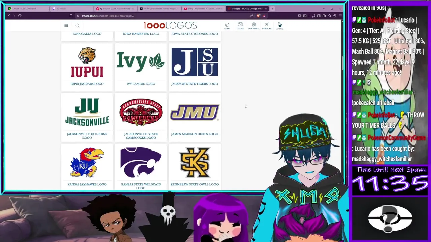This screenshot has height=242, width=431.
Task: Switch to the bounce YouTube tab
Action: [116, 8]
